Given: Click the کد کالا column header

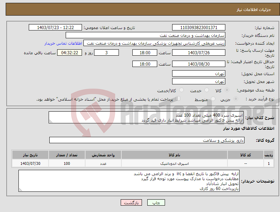Looking at the screenshot, I should (x=246, y=155).
